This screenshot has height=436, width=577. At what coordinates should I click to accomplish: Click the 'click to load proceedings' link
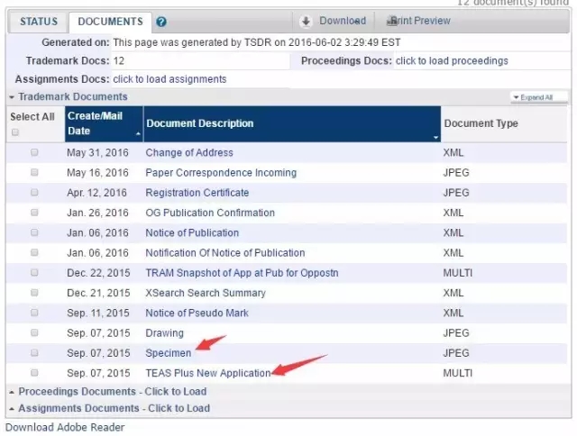pos(452,61)
